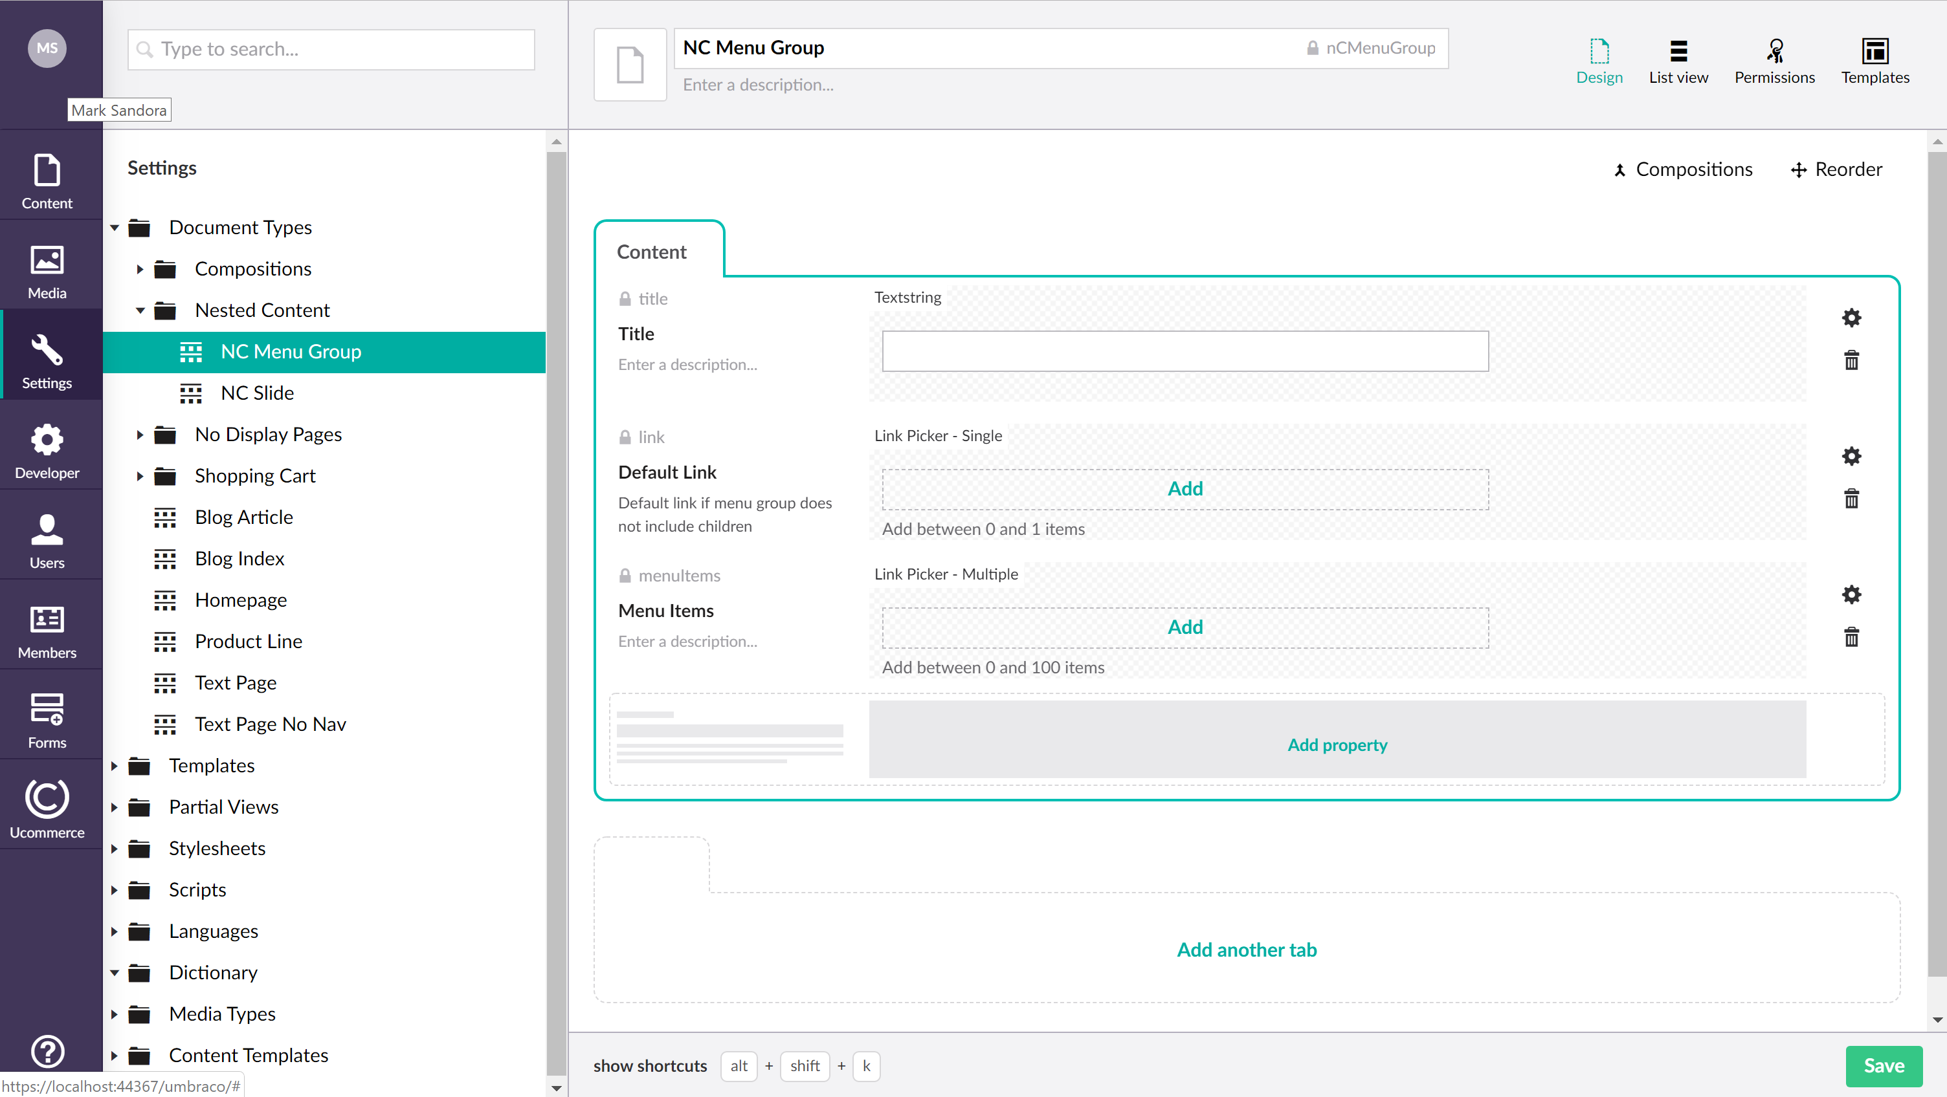Click the tree panel scrollbar
Image resolution: width=1947 pixels, height=1097 pixels.
click(x=556, y=612)
